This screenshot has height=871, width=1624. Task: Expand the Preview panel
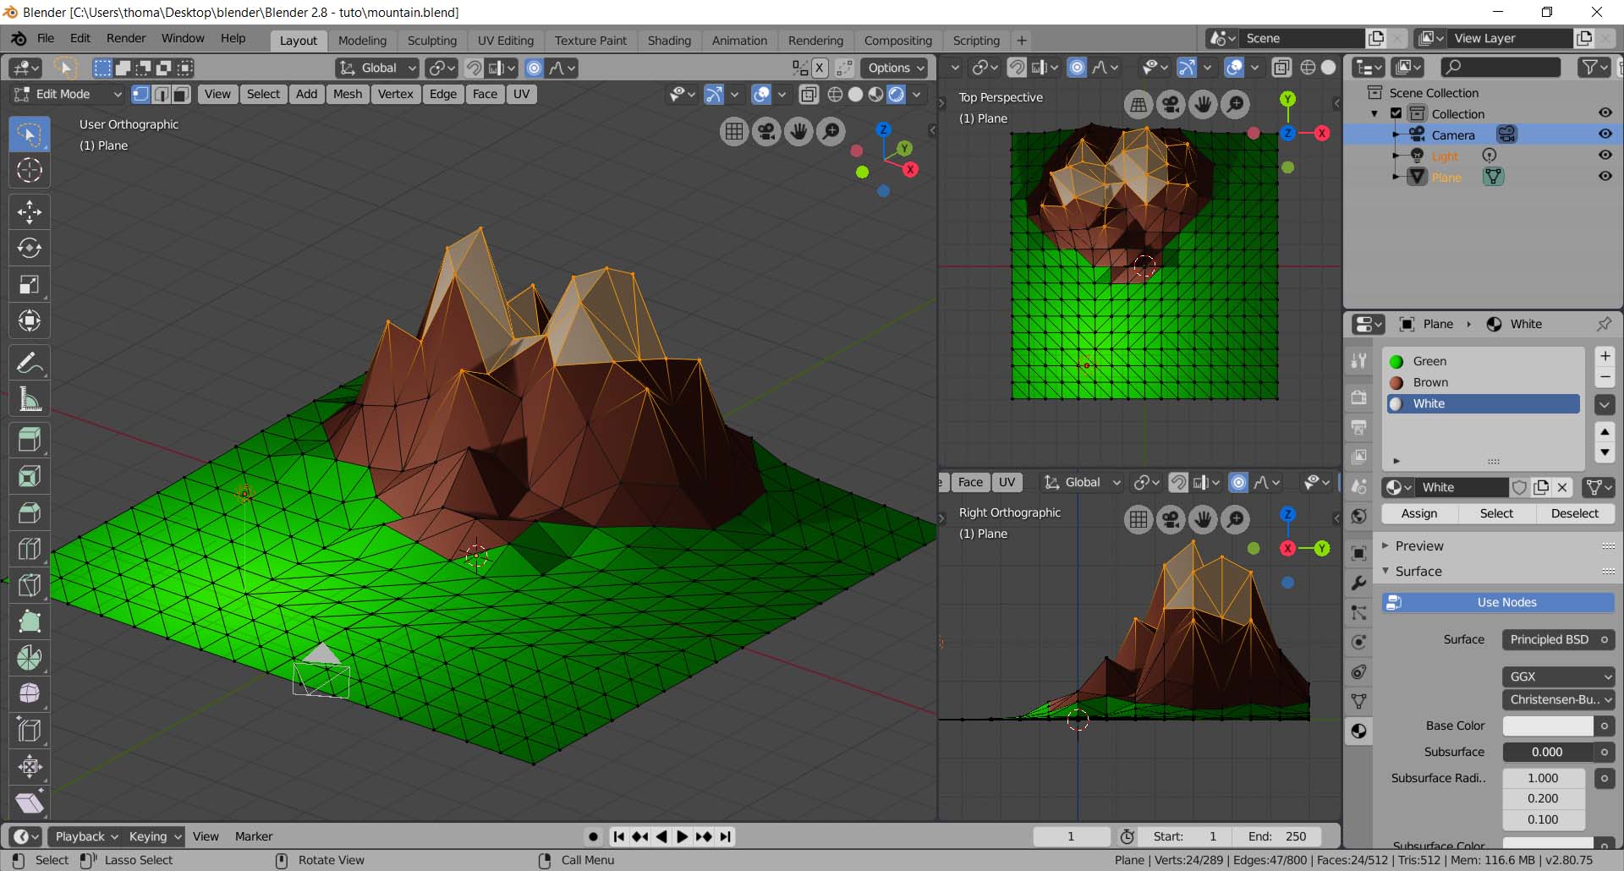tap(1419, 546)
